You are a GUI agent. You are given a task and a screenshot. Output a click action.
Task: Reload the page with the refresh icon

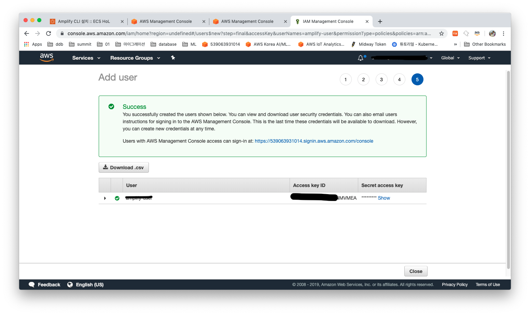(x=48, y=33)
